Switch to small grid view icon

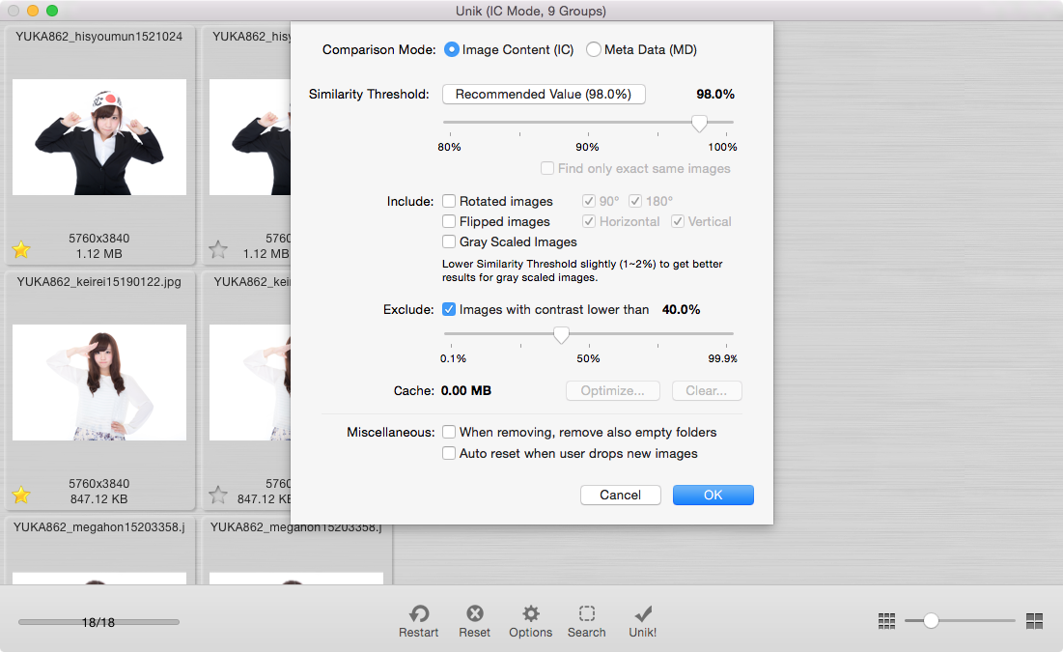tap(886, 621)
